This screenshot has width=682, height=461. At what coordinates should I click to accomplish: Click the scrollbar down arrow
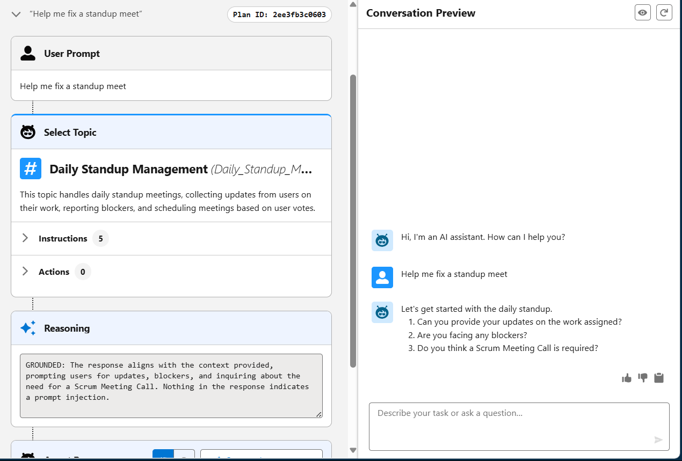(353, 450)
